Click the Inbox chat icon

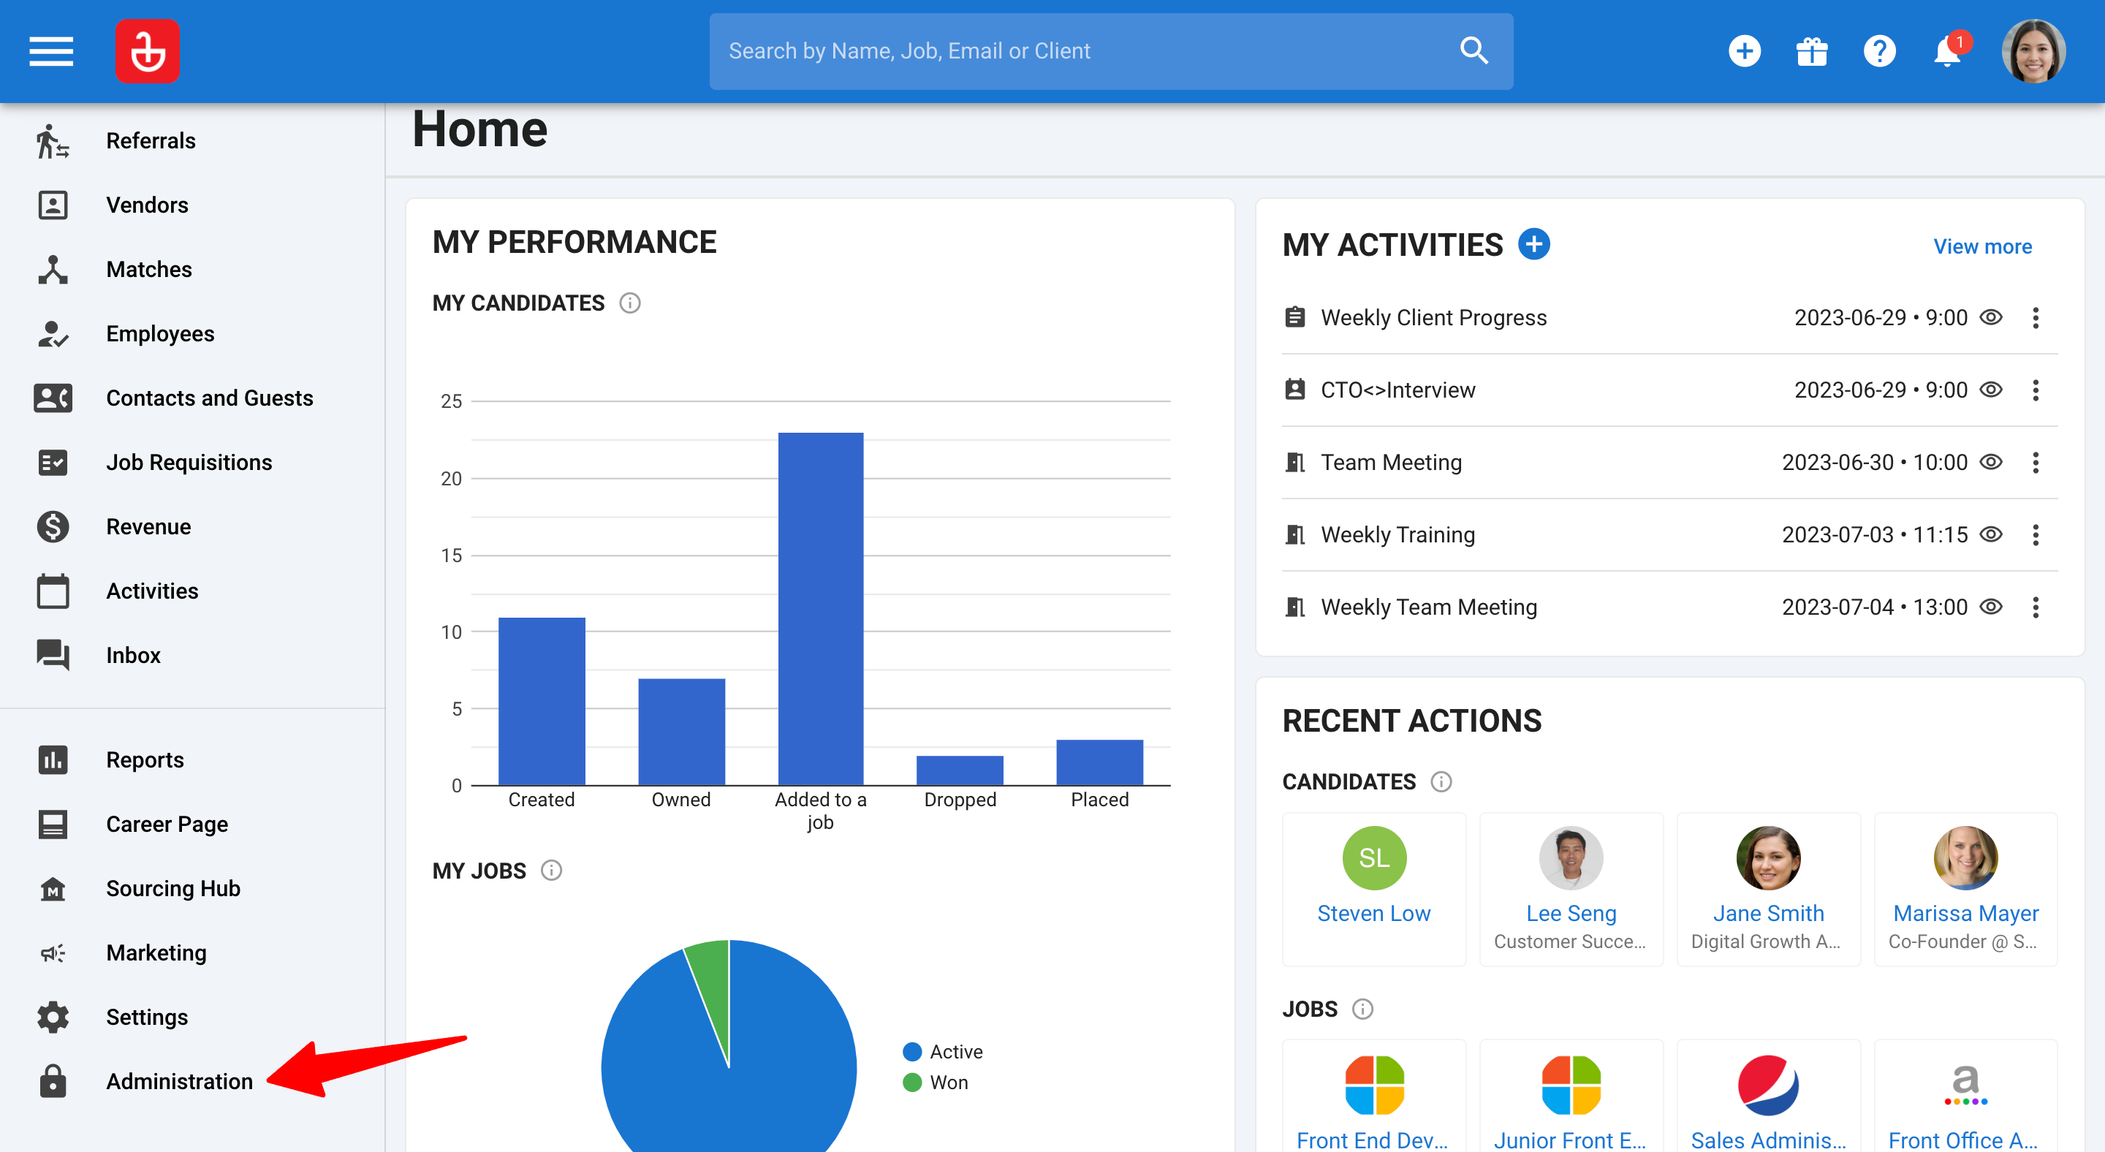[x=53, y=655]
